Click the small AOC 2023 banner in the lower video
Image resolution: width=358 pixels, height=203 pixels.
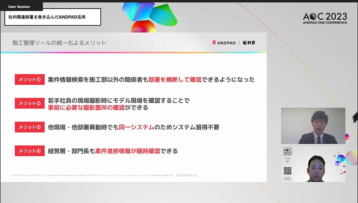tap(288, 151)
